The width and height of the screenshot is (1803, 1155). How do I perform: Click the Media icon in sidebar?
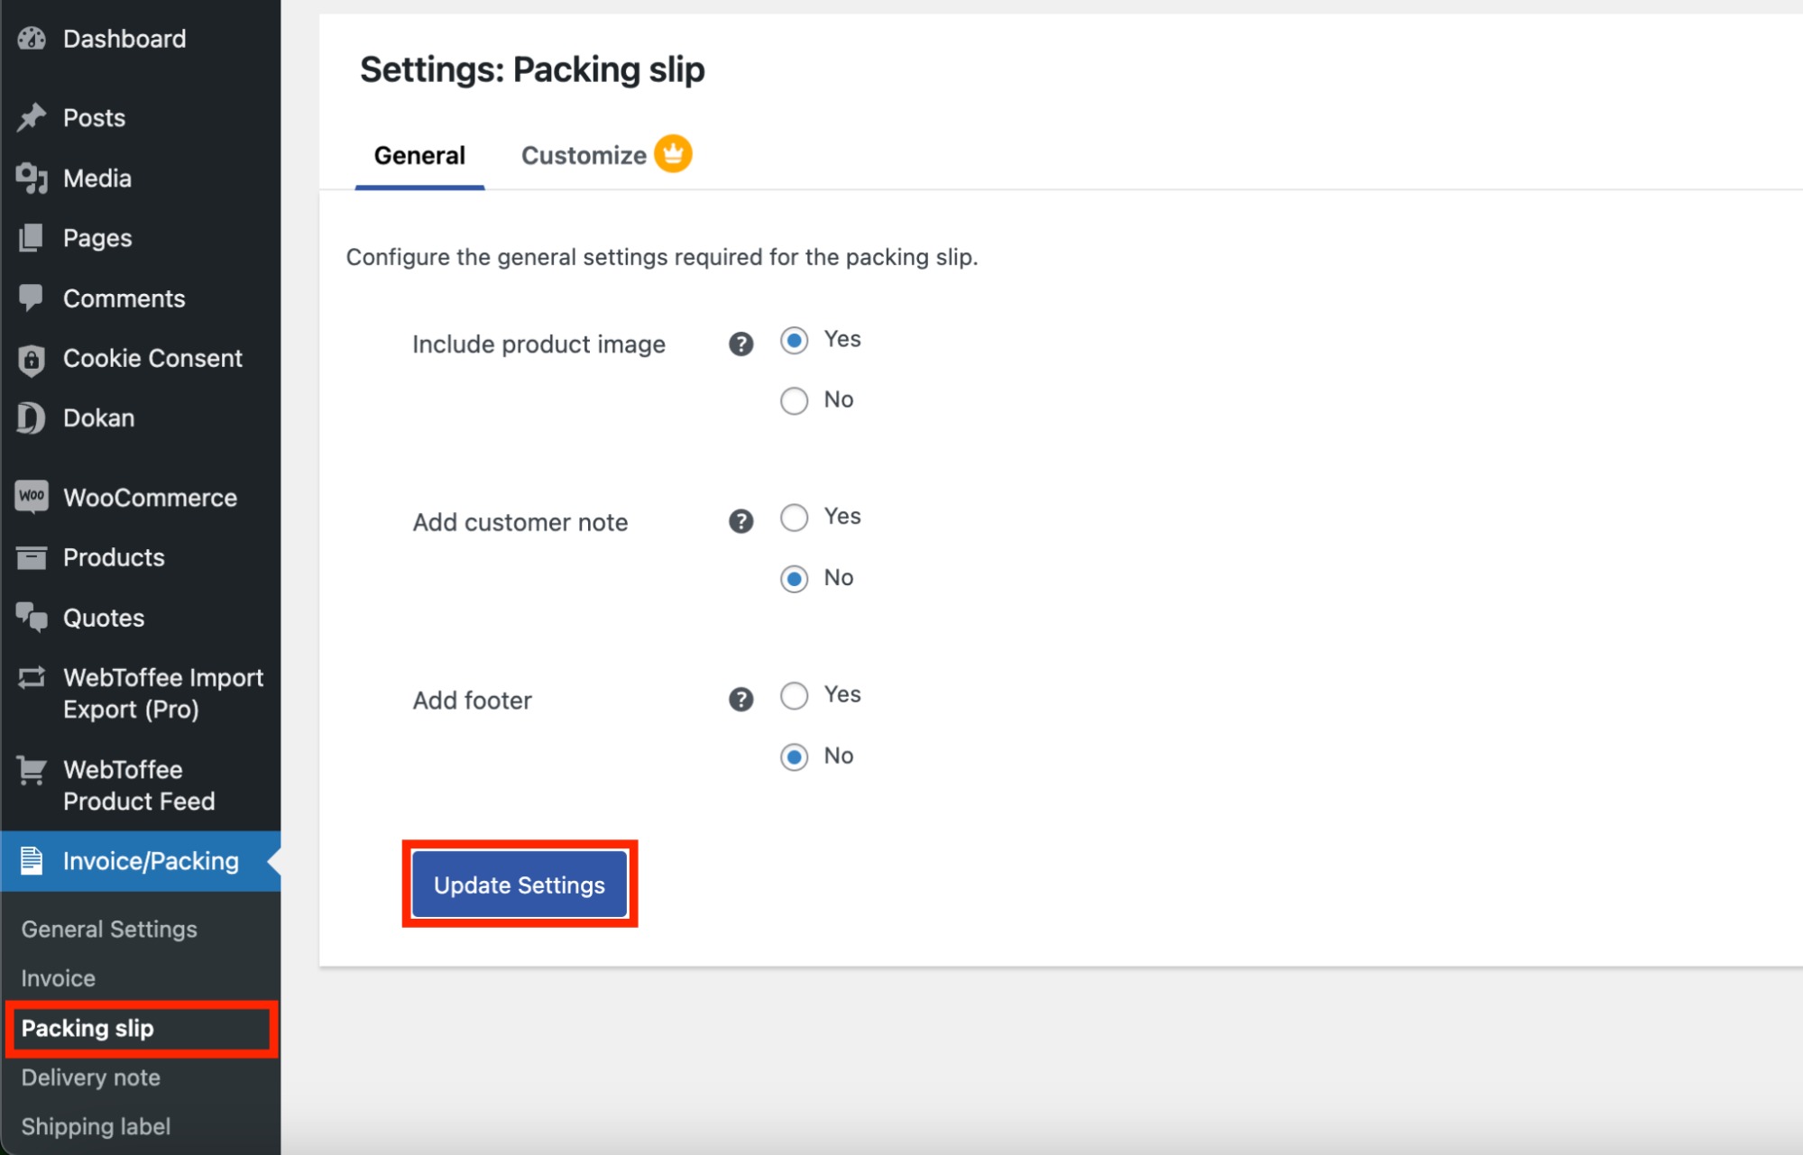point(32,176)
